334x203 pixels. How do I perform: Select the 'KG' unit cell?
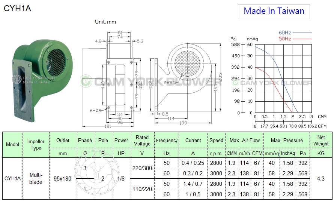click(321, 153)
